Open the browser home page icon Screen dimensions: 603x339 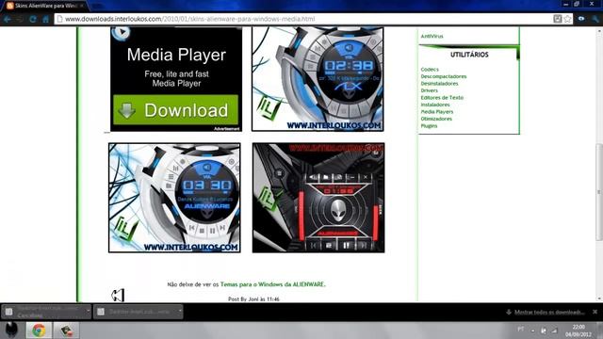click(45, 19)
